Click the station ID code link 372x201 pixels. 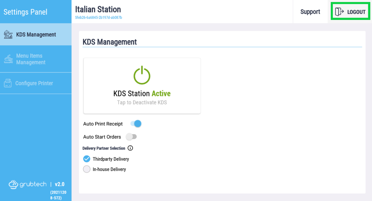[98, 18]
